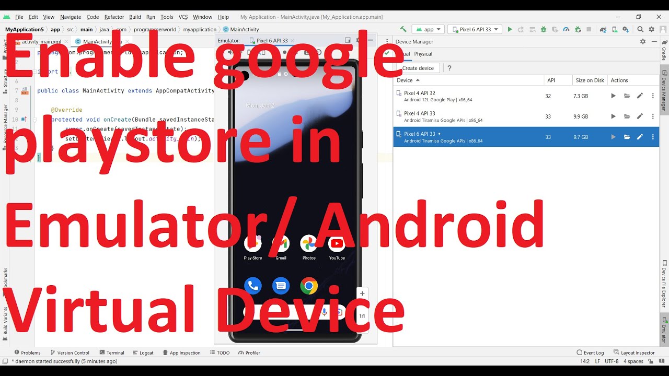Screen dimensions: 669x376
Task: Select the activity_main.xml editor tab
Action: (x=41, y=41)
